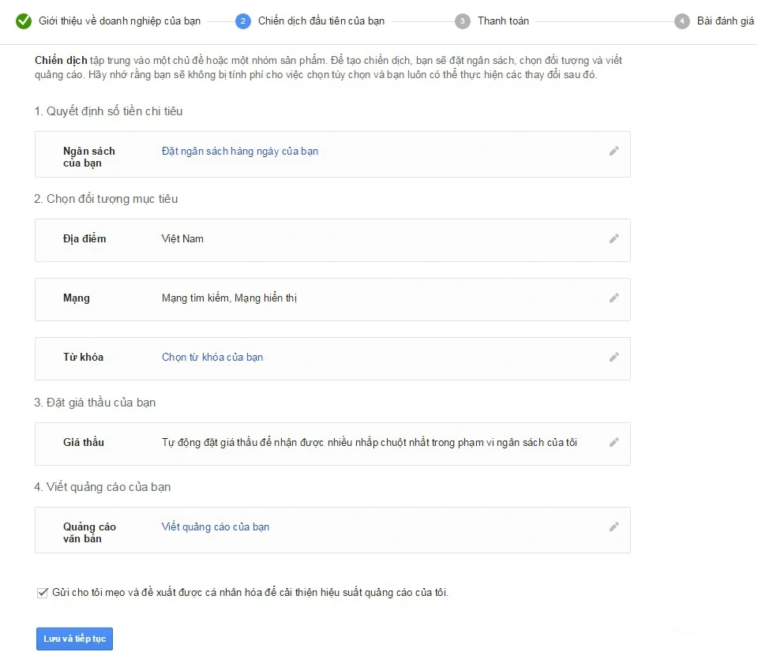The image size is (758, 652).
Task: Go to Giới thiệu về doanh nghiệp step
Action: [119, 21]
